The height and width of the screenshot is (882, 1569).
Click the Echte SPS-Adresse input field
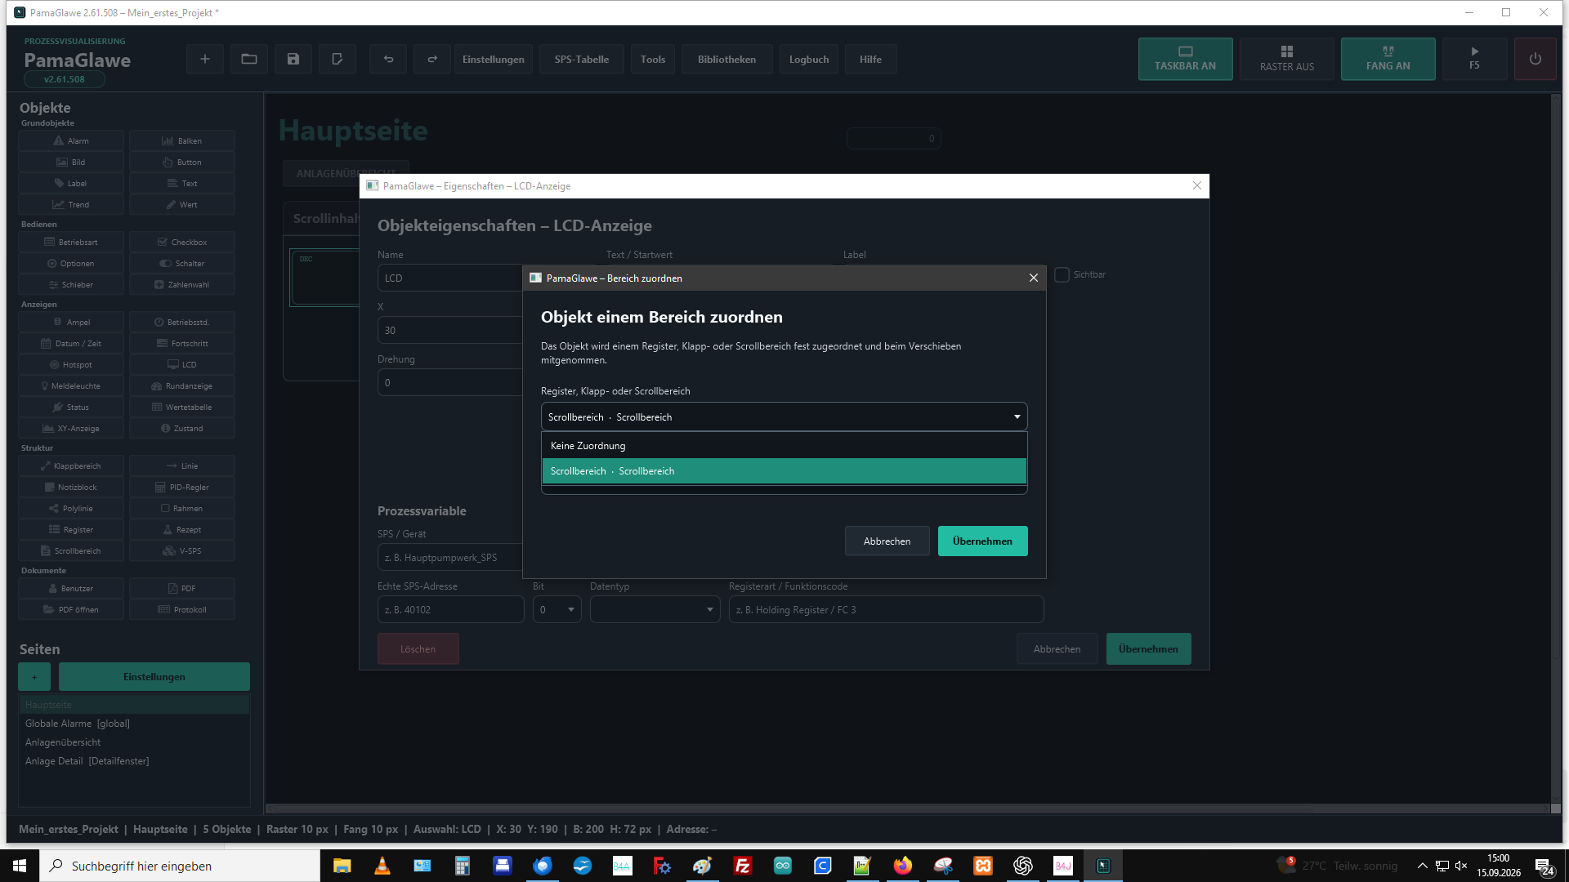(x=450, y=609)
